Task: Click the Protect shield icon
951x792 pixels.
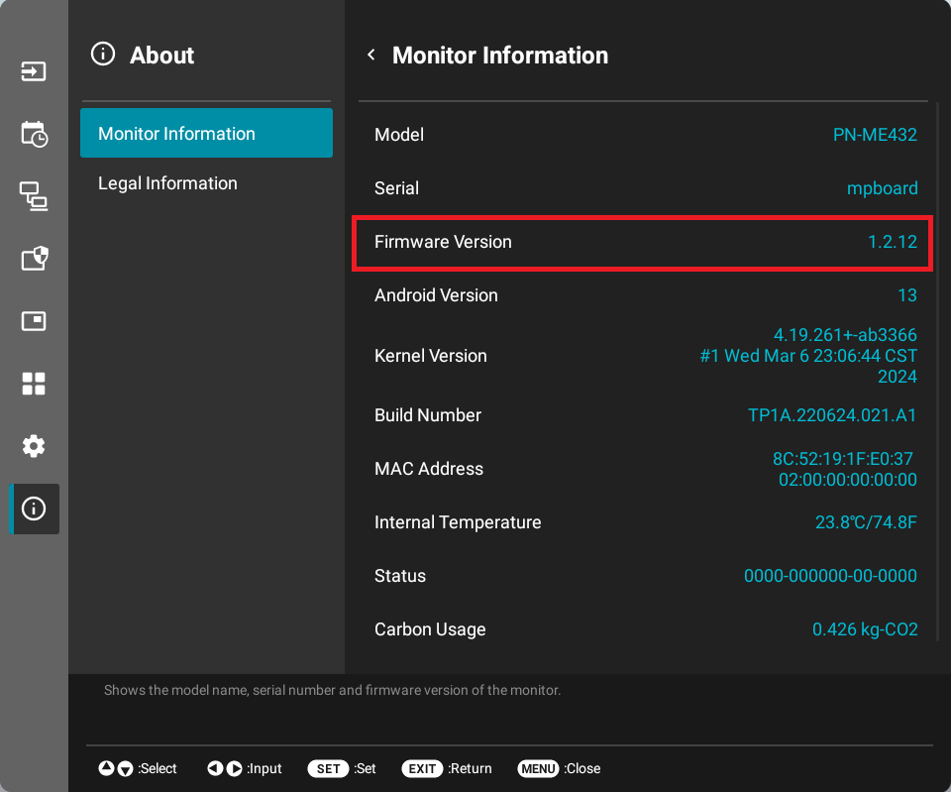Action: (34, 259)
